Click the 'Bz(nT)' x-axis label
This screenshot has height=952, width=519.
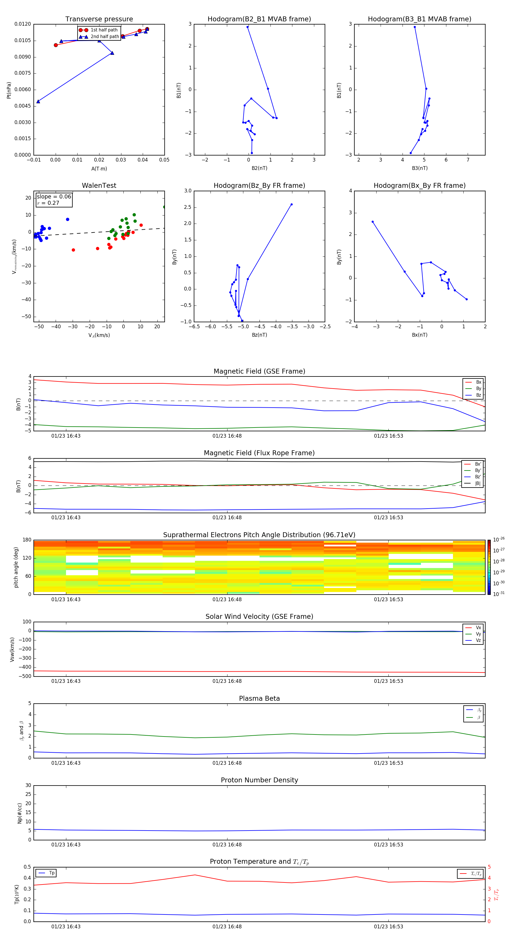(x=259, y=335)
